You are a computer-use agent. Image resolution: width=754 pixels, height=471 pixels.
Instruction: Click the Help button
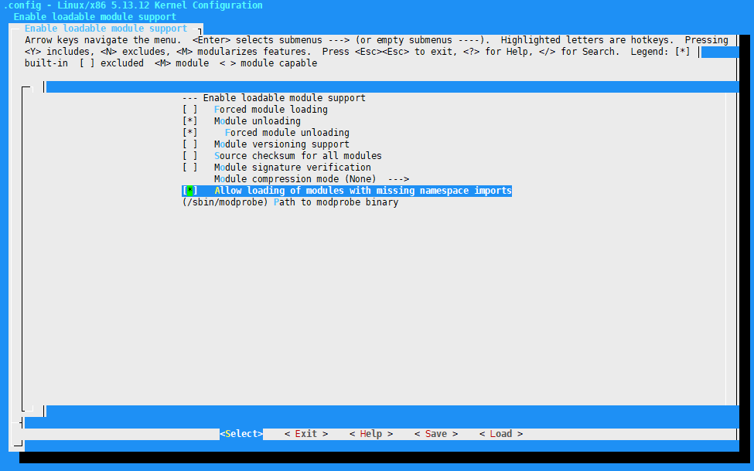tap(370, 433)
